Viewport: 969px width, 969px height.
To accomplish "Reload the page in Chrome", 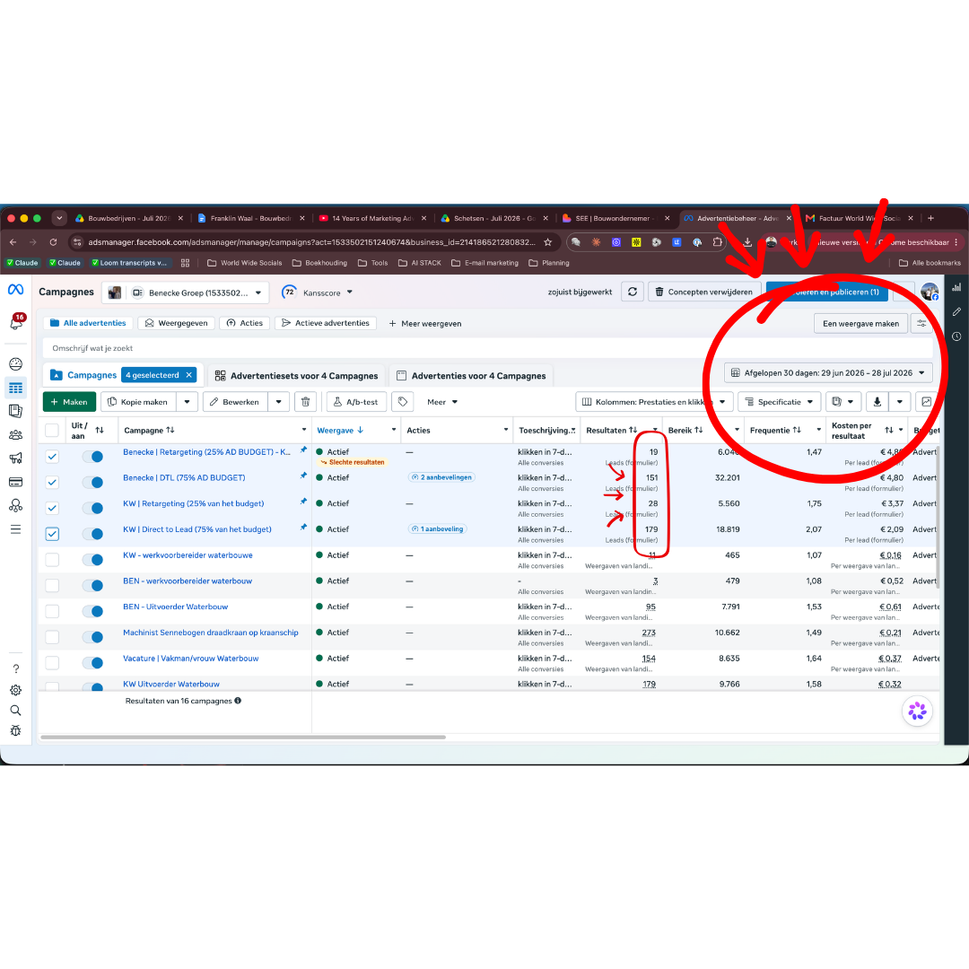I will [x=53, y=242].
